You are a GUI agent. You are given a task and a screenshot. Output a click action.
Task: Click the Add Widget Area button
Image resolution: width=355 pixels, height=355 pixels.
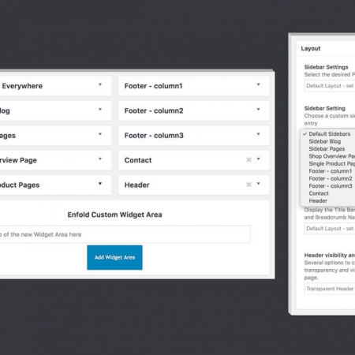114,257
